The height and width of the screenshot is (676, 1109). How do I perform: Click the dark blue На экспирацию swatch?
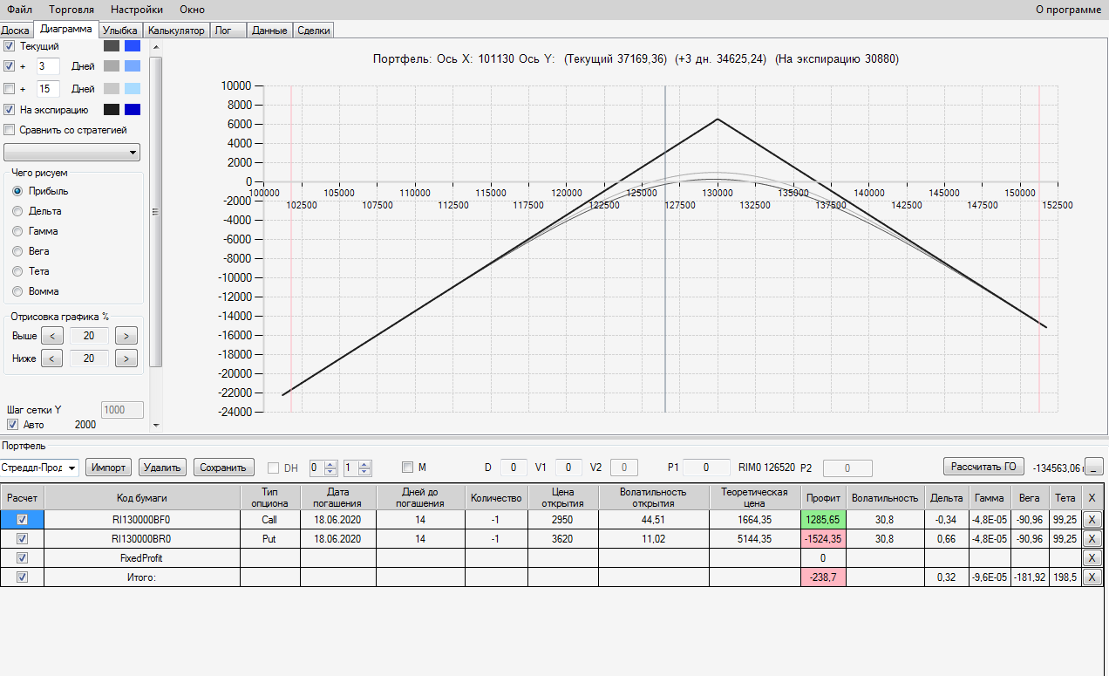133,110
